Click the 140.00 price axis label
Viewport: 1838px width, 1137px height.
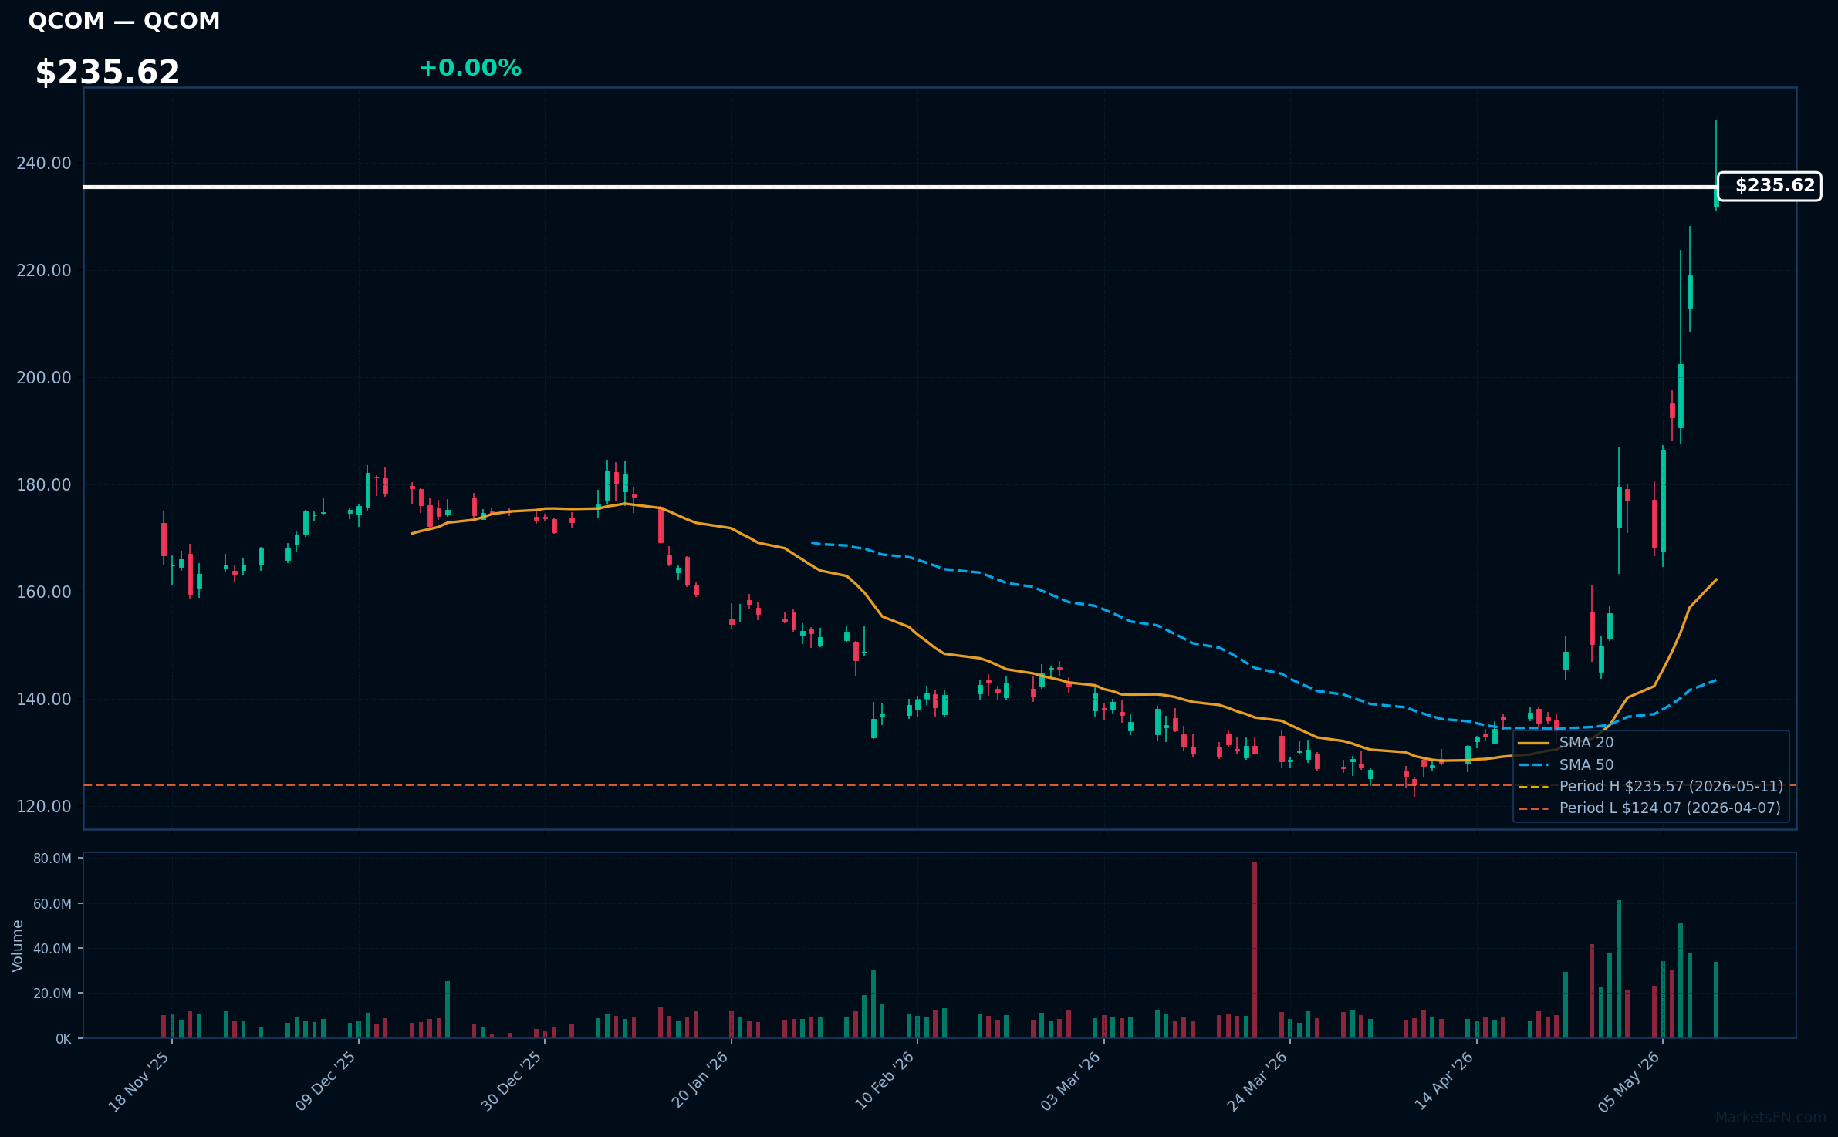pos(43,699)
